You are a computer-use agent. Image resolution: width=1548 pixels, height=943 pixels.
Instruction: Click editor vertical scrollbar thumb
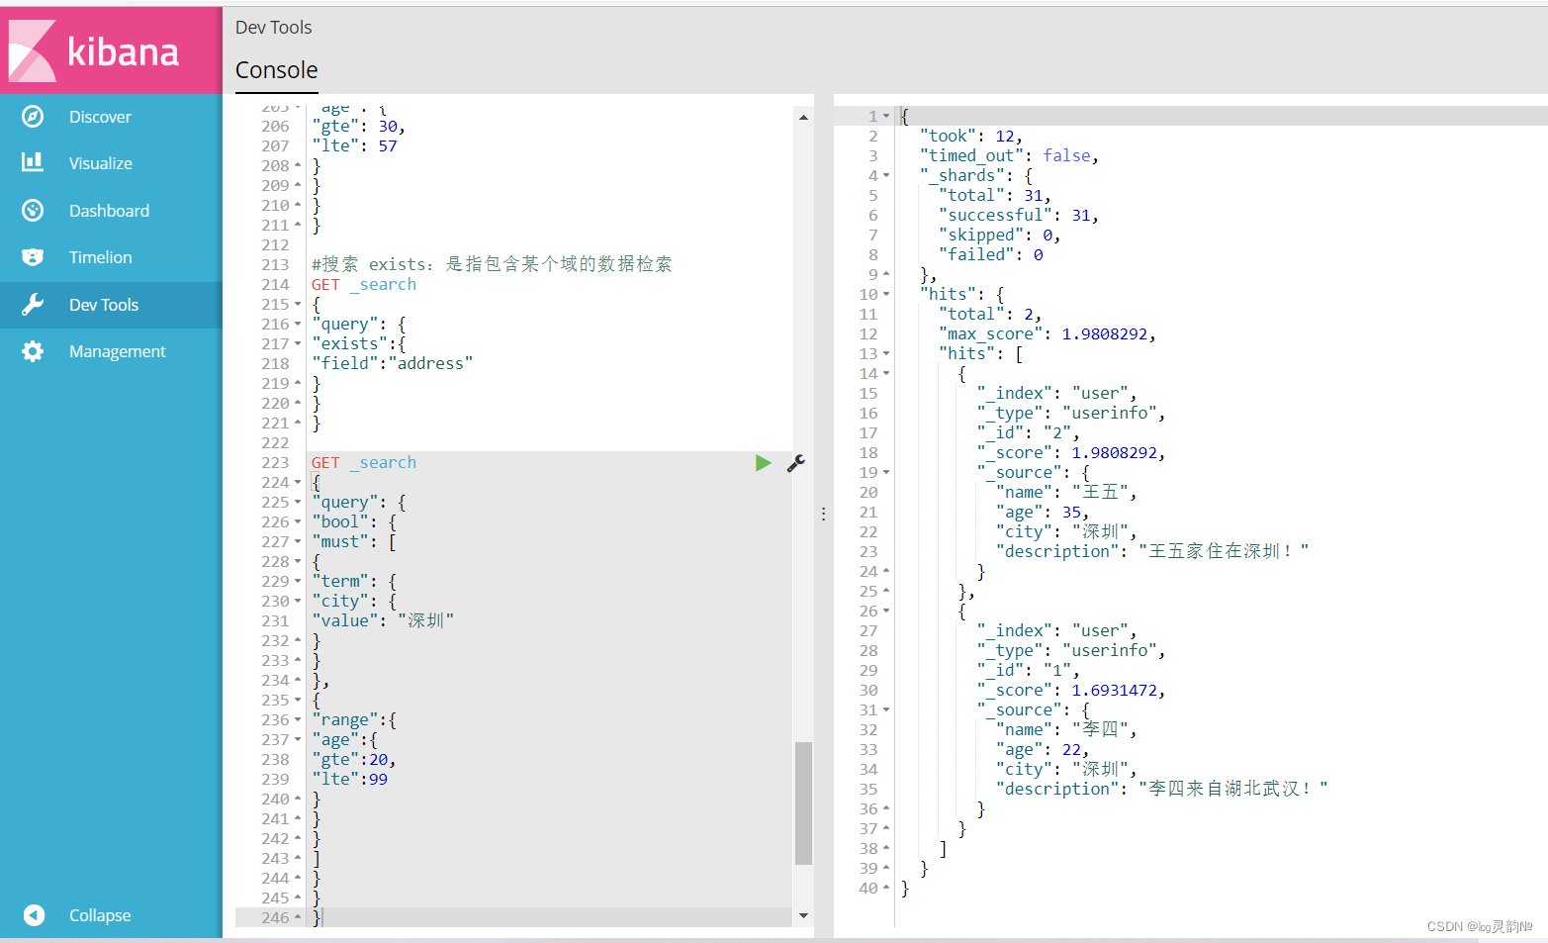pos(803,803)
